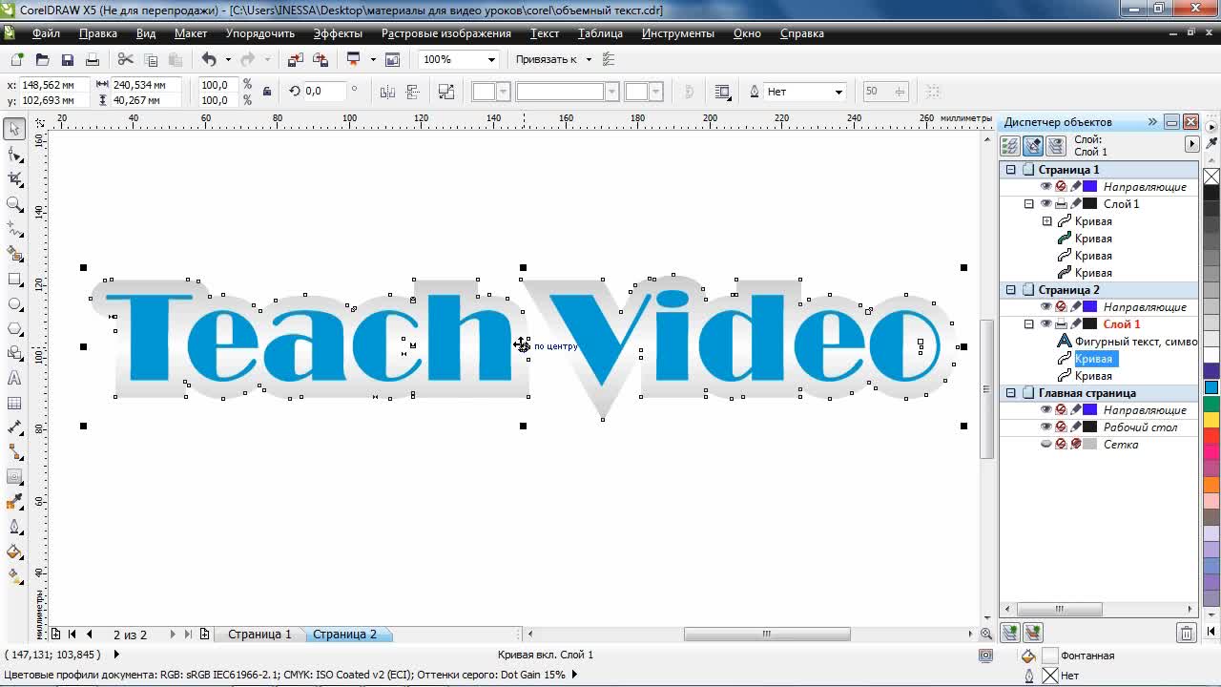Select the Dimension tool
The width and height of the screenshot is (1221, 687).
[x=14, y=427]
